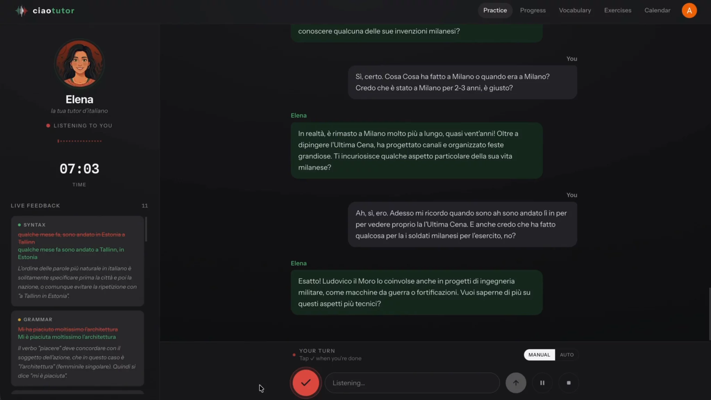Switch to AUTO turn mode

click(567, 355)
